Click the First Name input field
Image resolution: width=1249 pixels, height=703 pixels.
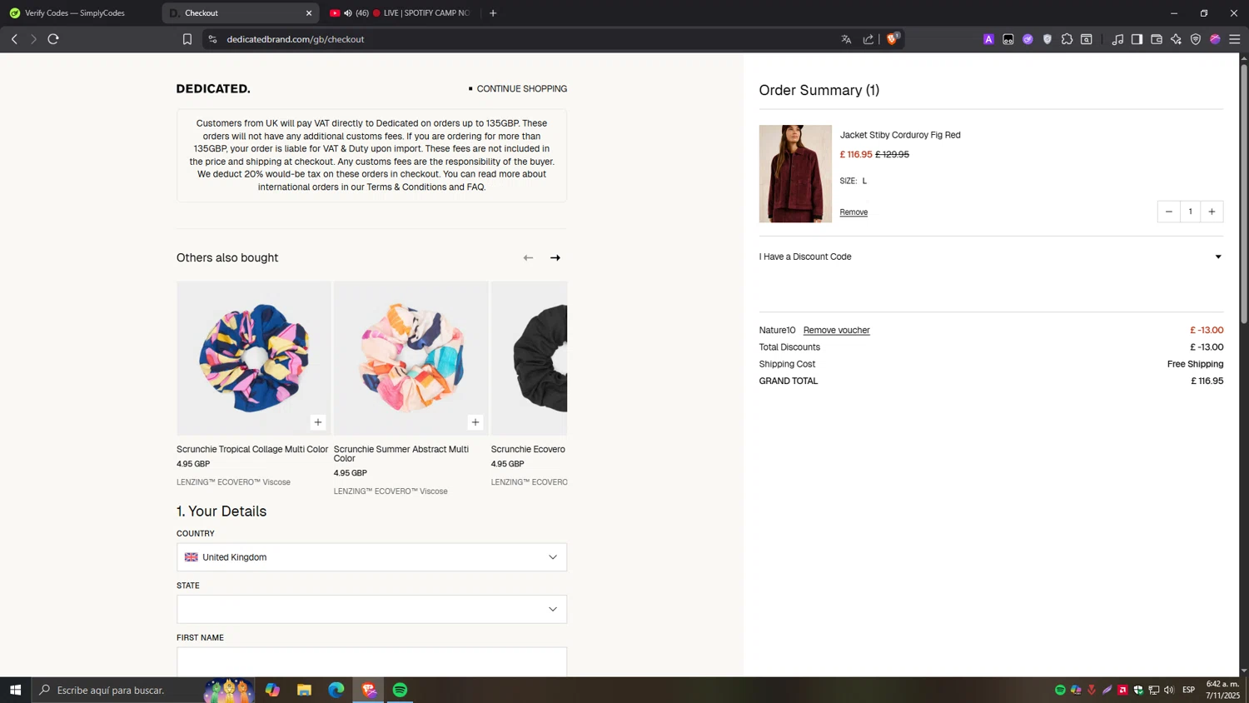click(371, 661)
